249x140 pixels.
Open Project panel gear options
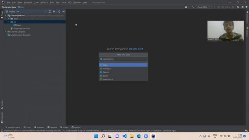pos(59,12)
